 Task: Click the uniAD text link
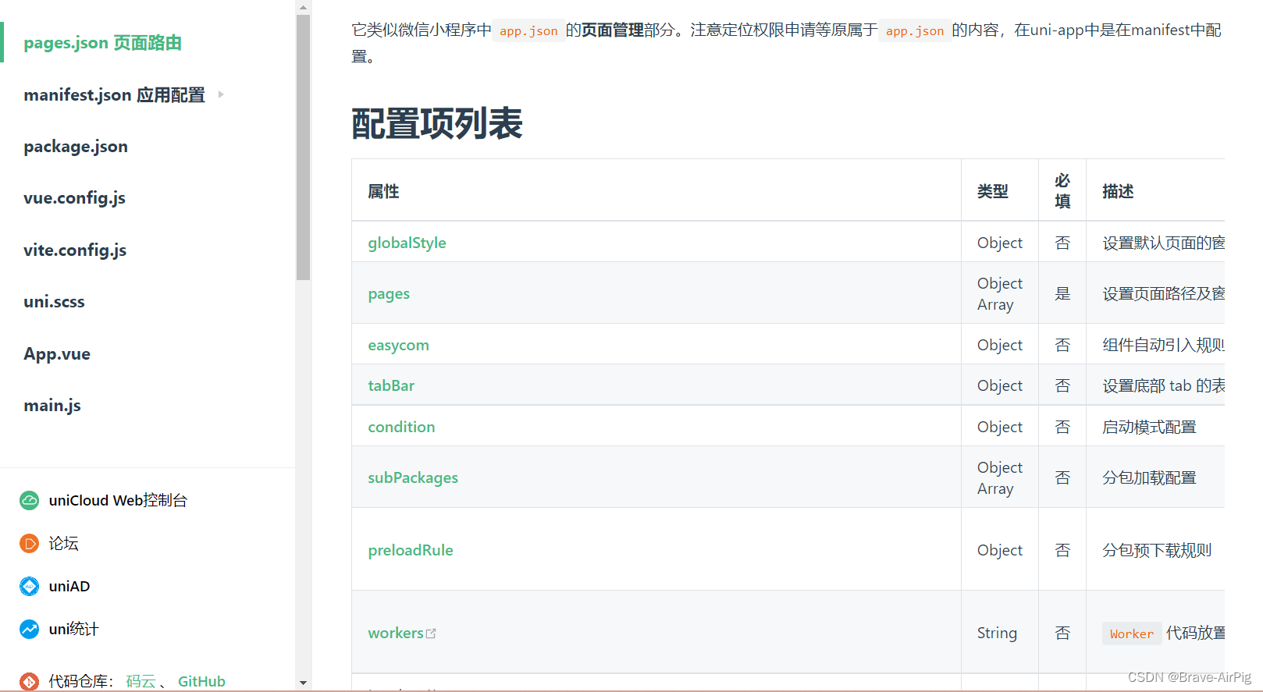69,586
